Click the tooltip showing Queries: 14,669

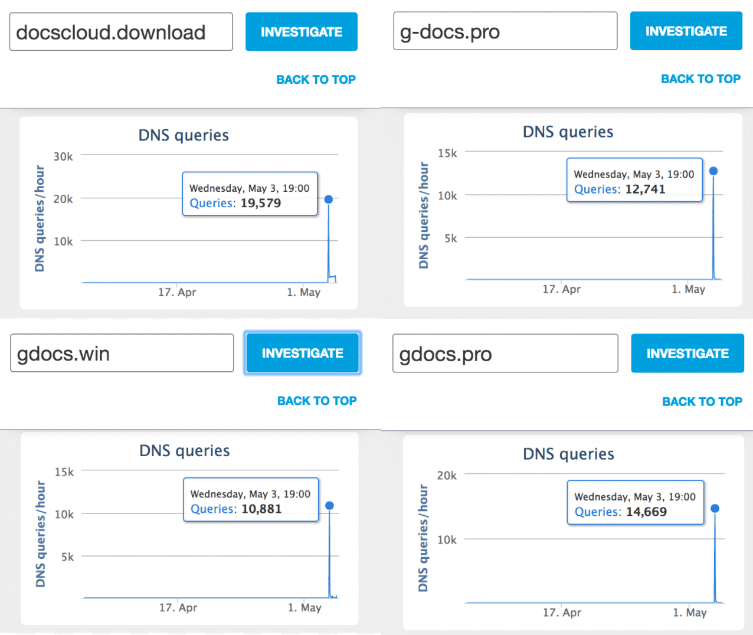click(635, 503)
